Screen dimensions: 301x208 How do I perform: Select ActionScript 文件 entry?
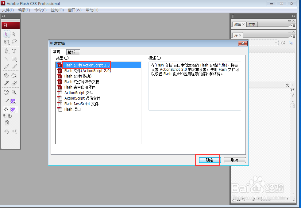coord(98,93)
